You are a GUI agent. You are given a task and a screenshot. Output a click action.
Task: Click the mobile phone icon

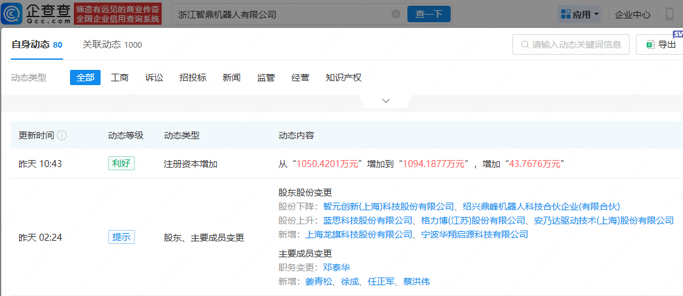point(670,14)
